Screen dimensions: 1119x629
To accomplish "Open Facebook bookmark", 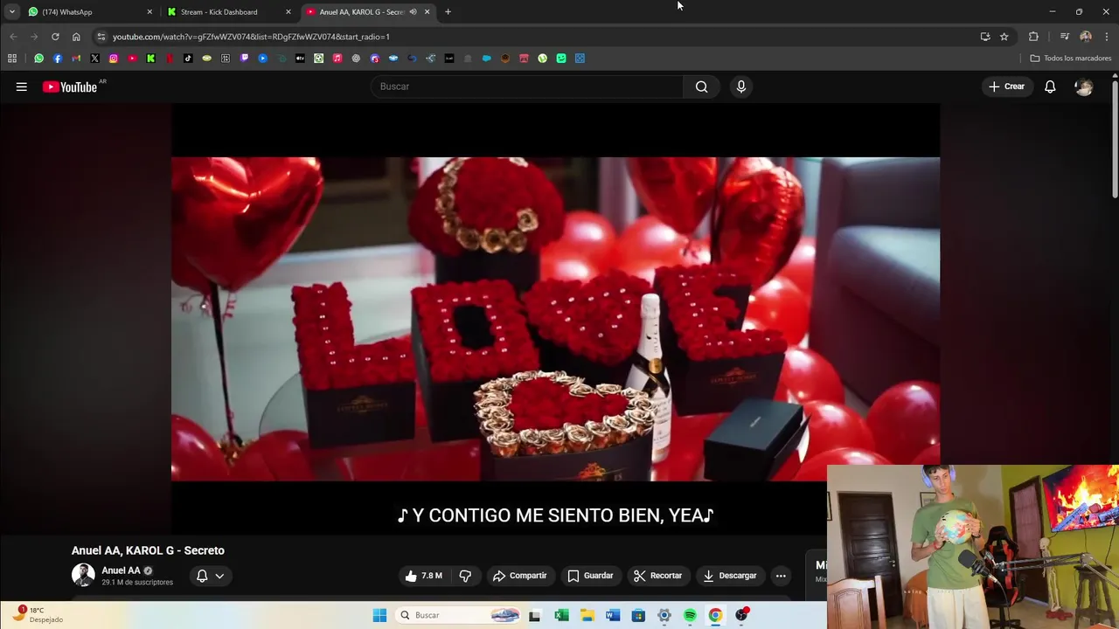I will click(58, 59).
